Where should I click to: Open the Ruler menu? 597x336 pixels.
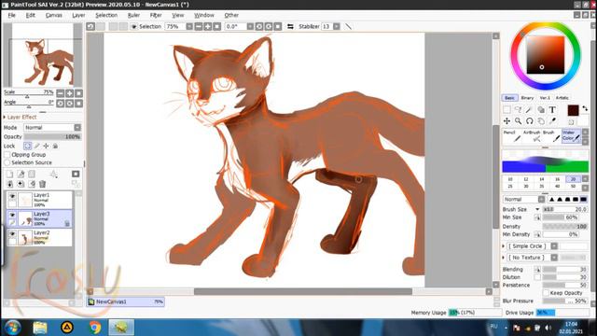click(133, 15)
